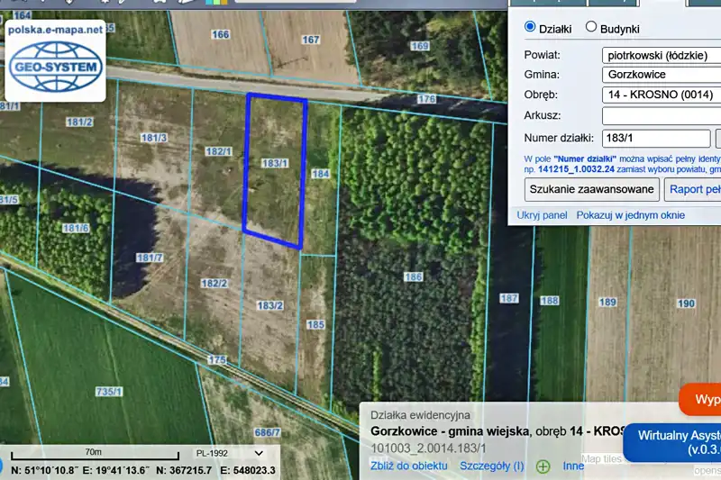
Task: Open the Gmina dropdown showing Gorzkowice
Action: tap(660, 75)
